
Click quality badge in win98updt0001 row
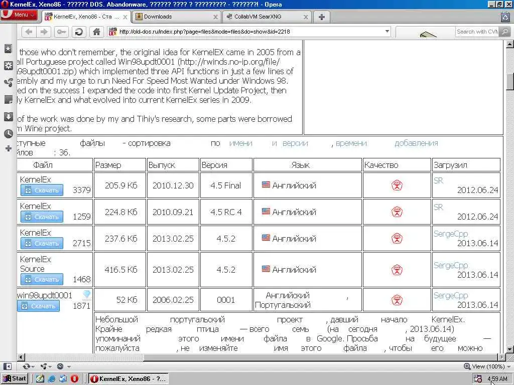coord(397,300)
